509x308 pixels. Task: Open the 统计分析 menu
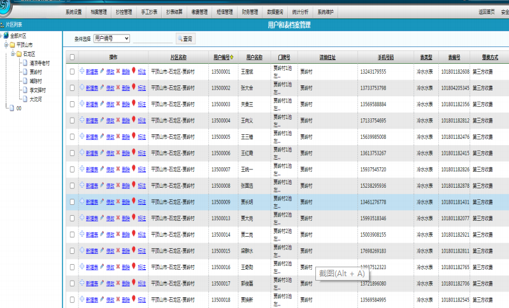pyautogui.click(x=299, y=11)
